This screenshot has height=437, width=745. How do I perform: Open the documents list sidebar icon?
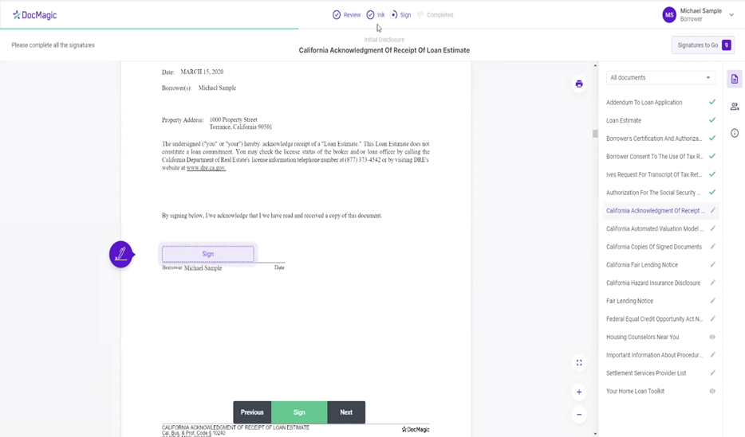[x=735, y=79]
